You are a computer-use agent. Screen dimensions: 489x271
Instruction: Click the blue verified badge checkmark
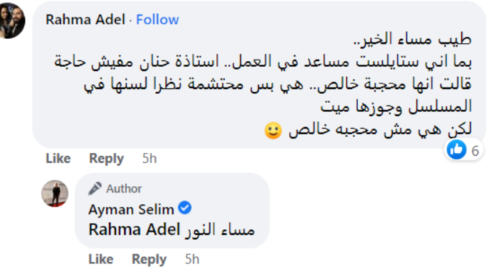point(184,208)
